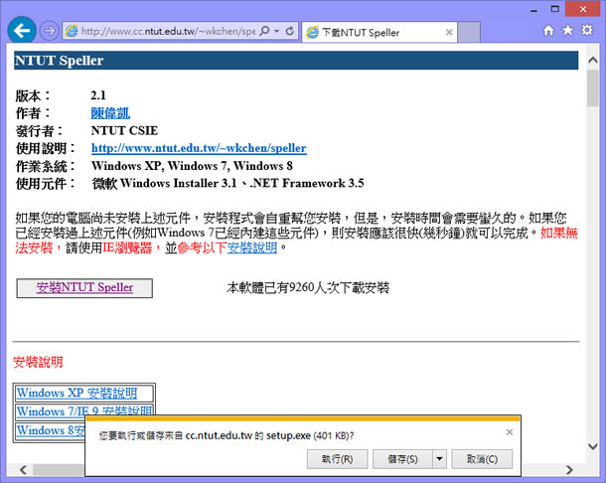Click the version number 2.1
Image resolution: width=606 pixels, height=483 pixels.
coord(98,95)
